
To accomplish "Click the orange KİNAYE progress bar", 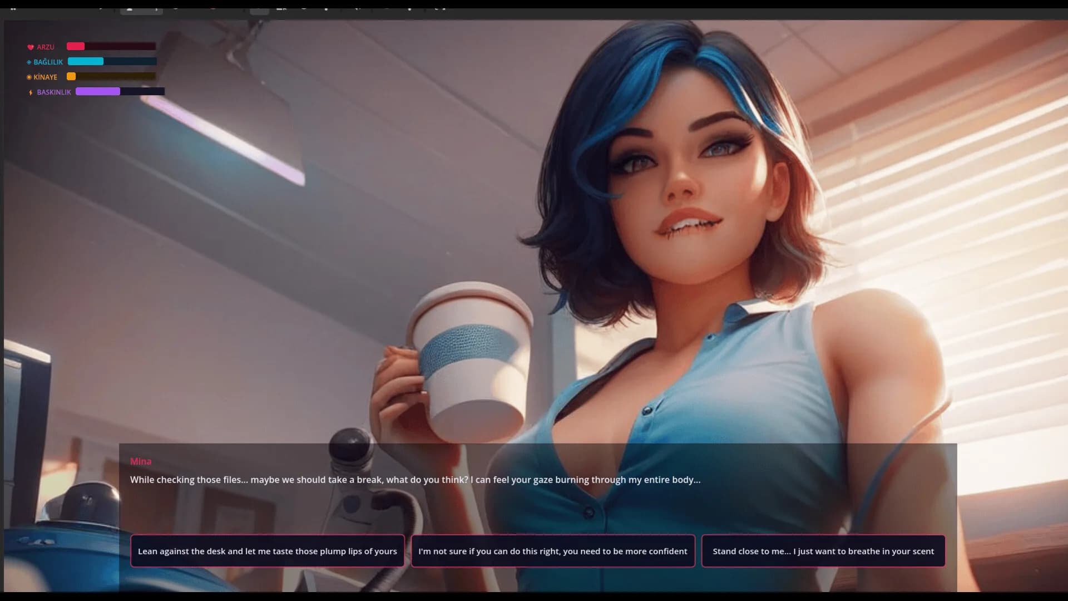I will [x=111, y=76].
